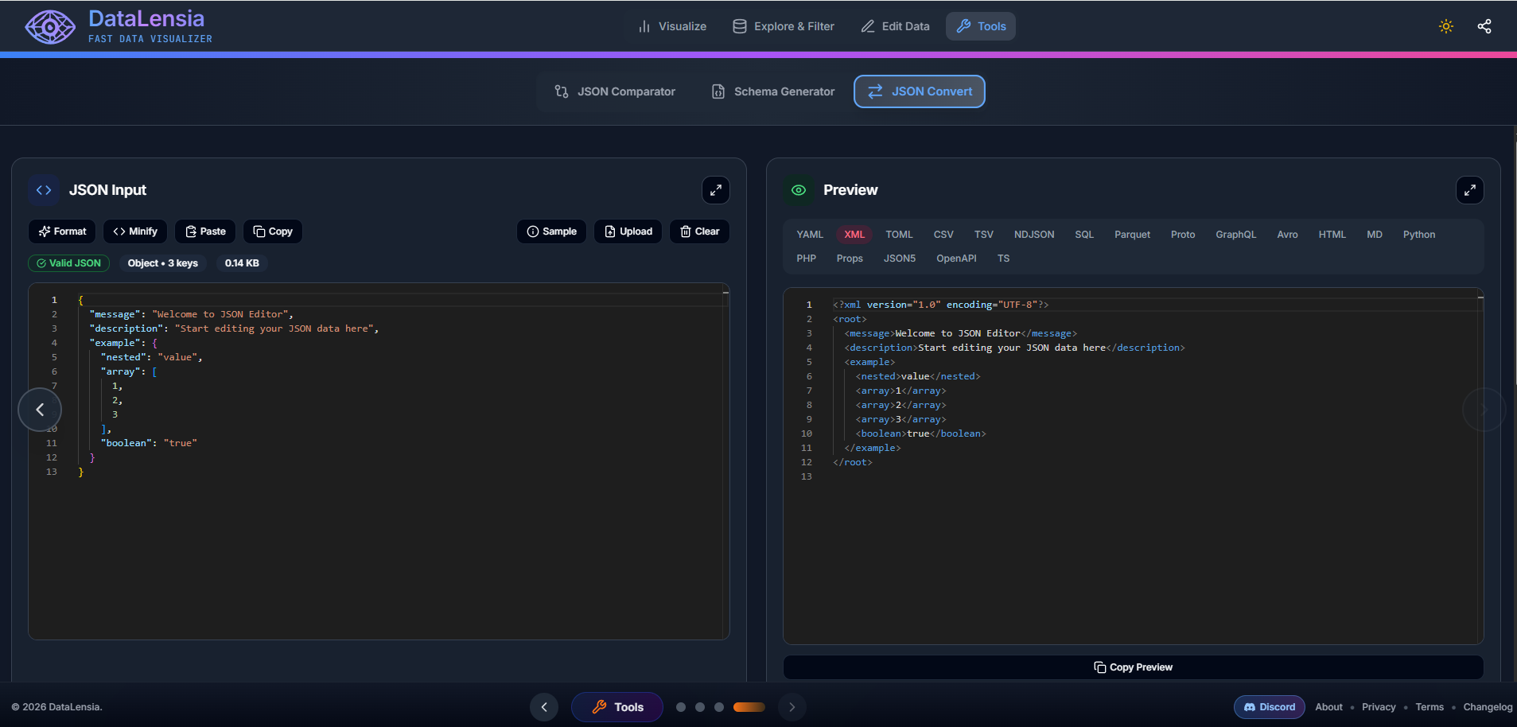Upload a JSON file
The height and width of the screenshot is (727, 1517).
[628, 231]
